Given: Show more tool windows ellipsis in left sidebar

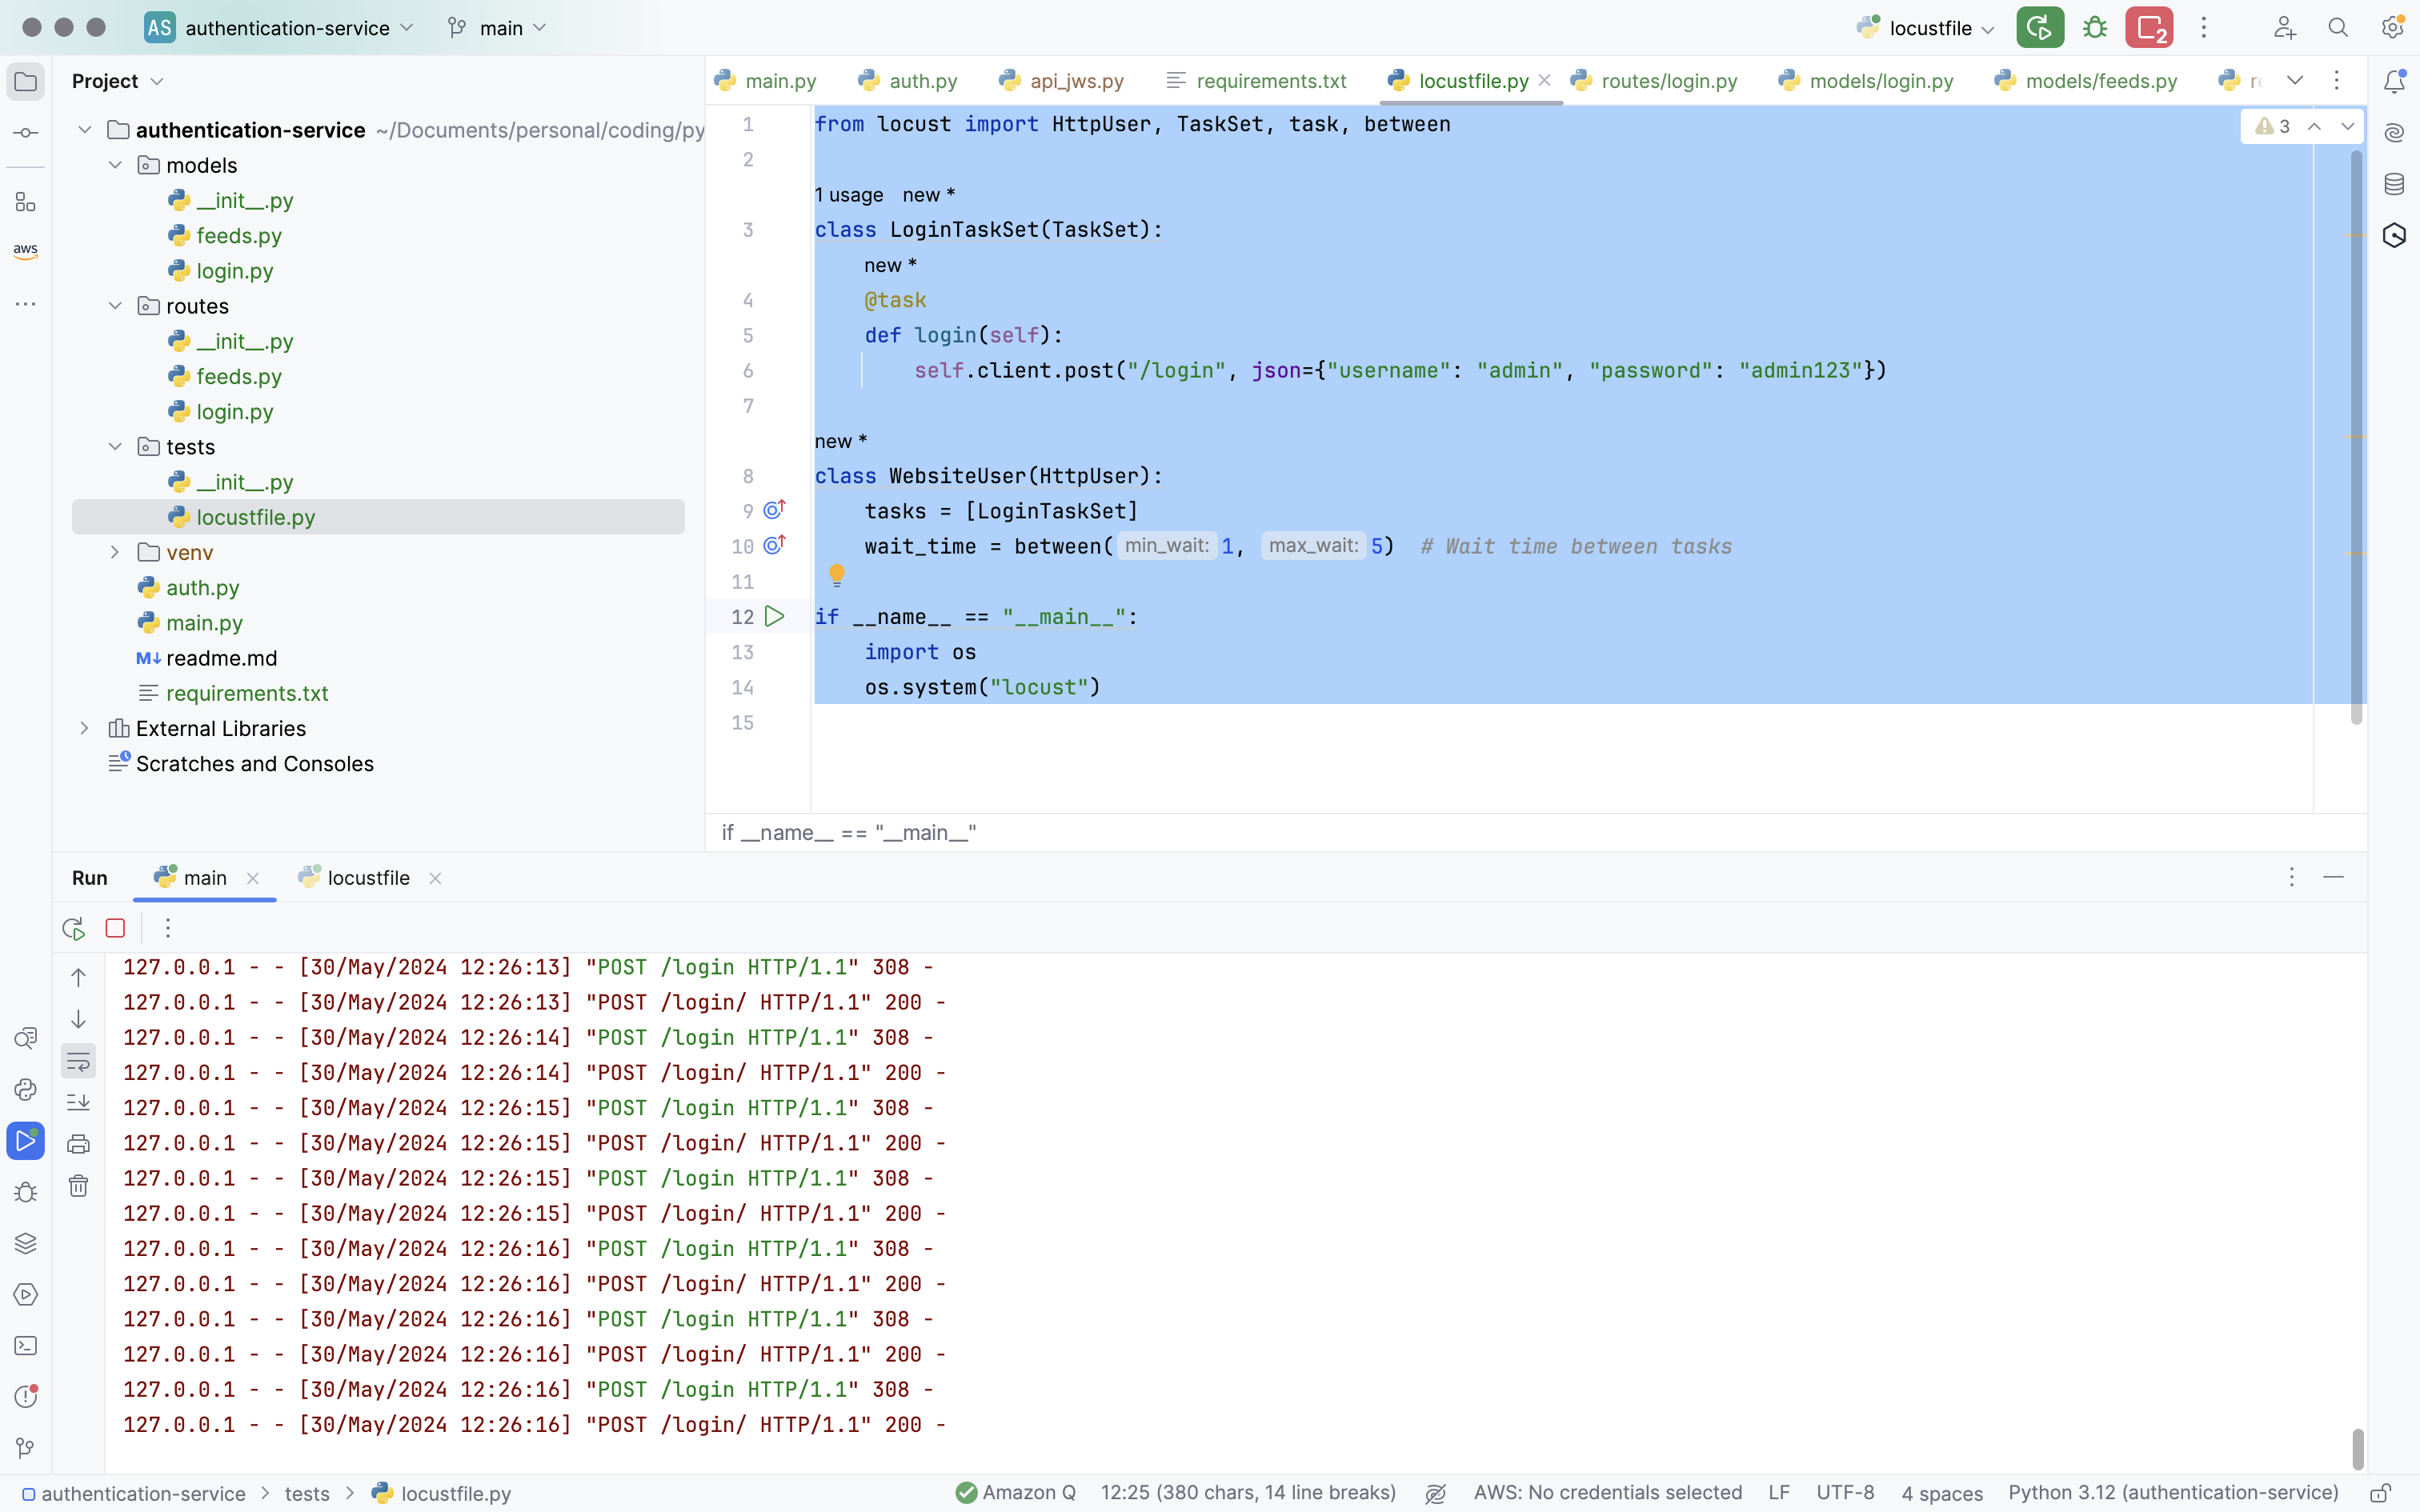Looking at the screenshot, I should point(26,304).
